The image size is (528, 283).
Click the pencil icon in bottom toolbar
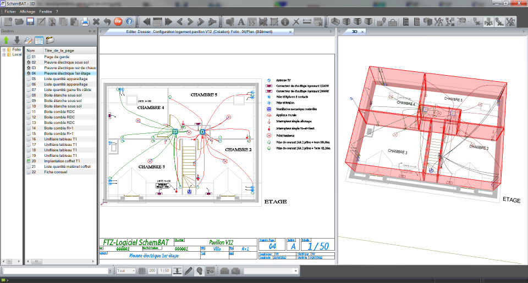point(189,271)
